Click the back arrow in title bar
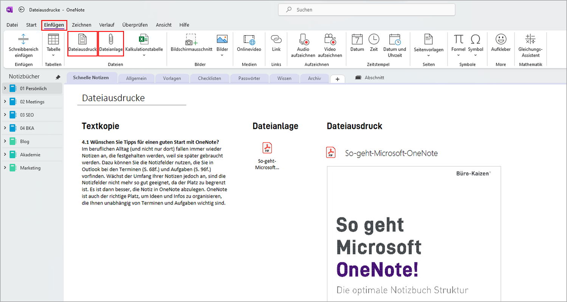The image size is (567, 302). coord(22,10)
